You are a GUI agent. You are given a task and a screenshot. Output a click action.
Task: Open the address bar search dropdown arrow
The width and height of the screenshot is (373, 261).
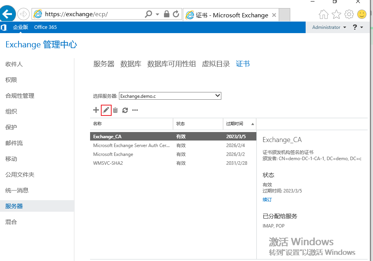157,14
